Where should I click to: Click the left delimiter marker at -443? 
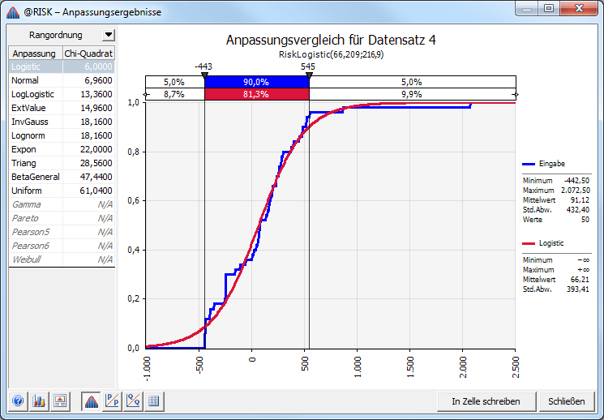tap(204, 75)
